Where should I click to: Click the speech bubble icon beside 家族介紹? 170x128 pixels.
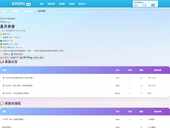pyautogui.click(x=1, y=51)
